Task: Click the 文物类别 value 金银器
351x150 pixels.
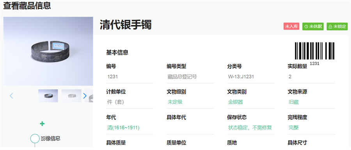Action: click(x=236, y=102)
